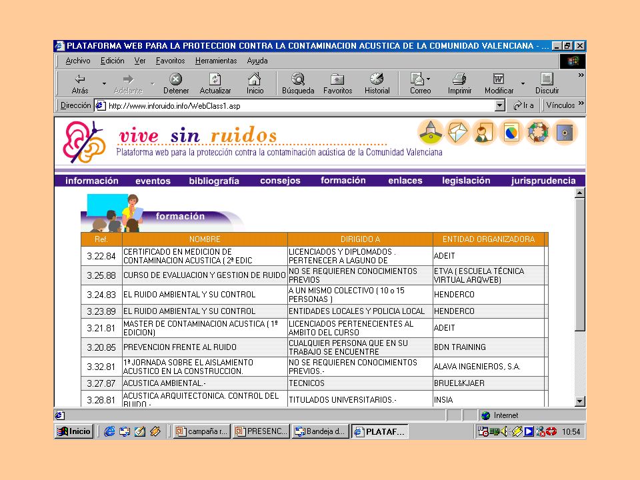
Task: Open the Edición menu
Action: (112, 61)
